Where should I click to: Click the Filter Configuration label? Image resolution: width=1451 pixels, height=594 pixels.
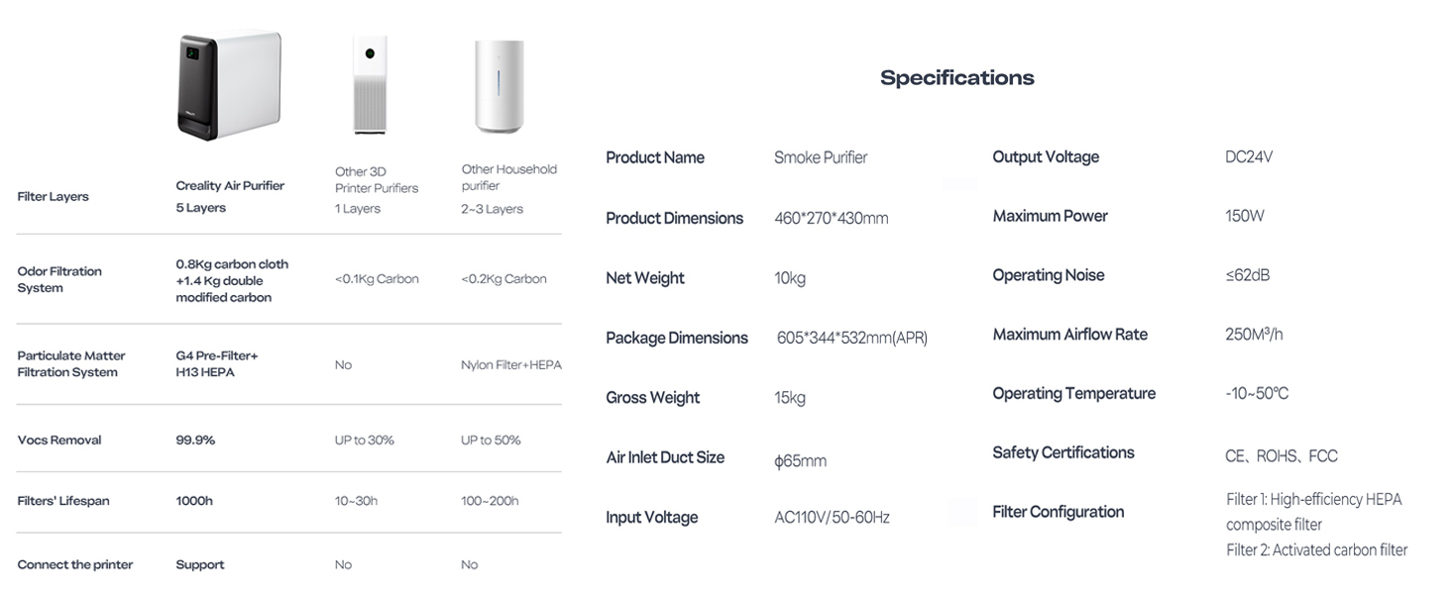click(x=1058, y=512)
